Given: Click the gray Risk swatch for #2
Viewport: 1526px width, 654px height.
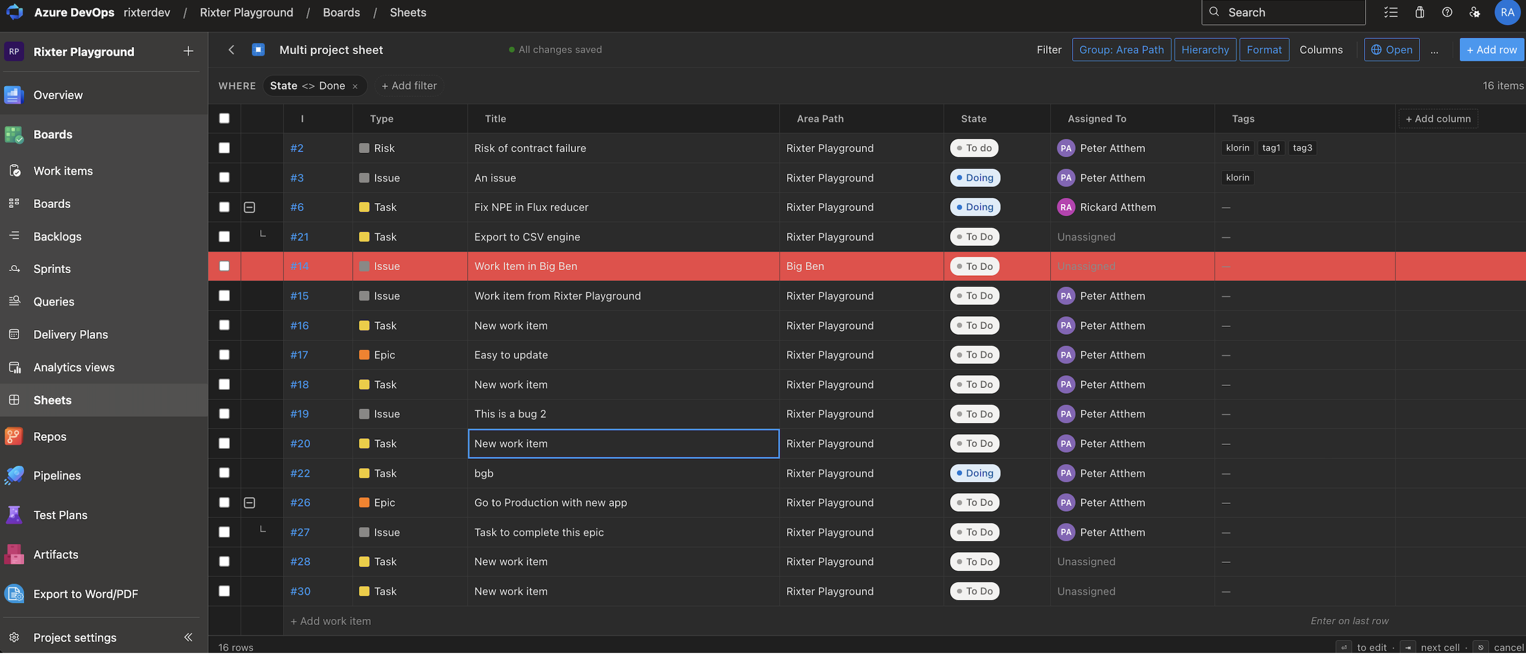Looking at the screenshot, I should pos(364,148).
